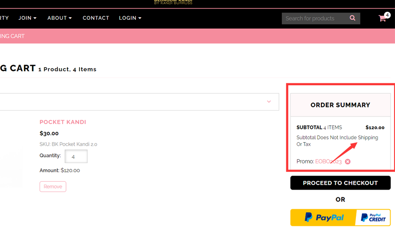
Task: Go to the CONTACT page
Action: click(96, 18)
